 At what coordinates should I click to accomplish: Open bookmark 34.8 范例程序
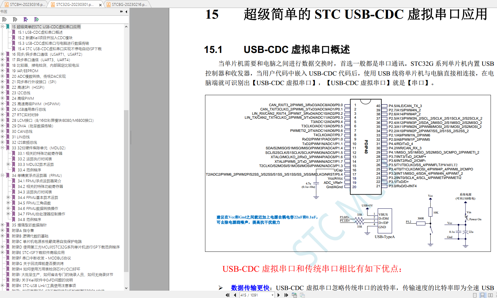[29, 220]
